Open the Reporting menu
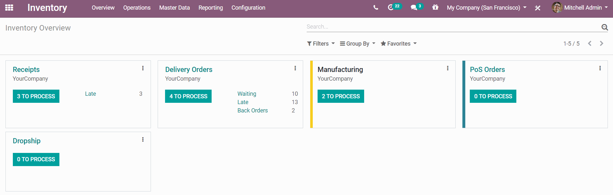Screen dimensions: 613x195 point(211,8)
